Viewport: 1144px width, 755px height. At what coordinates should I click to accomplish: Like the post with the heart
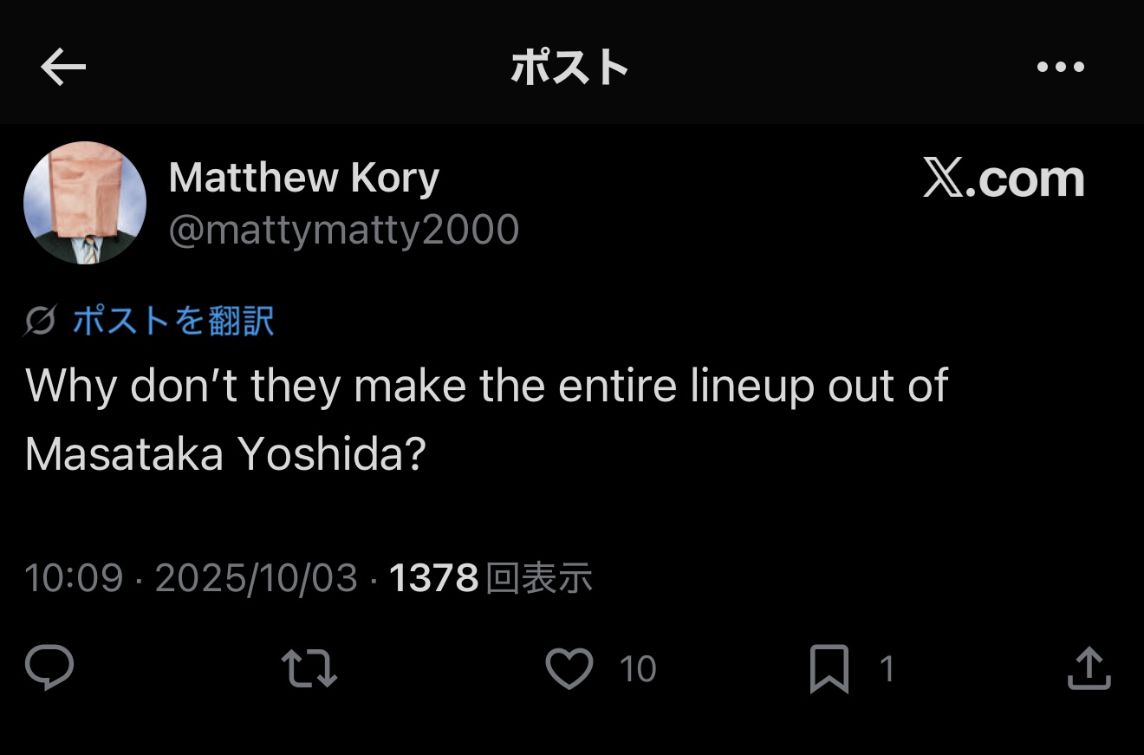point(569,669)
